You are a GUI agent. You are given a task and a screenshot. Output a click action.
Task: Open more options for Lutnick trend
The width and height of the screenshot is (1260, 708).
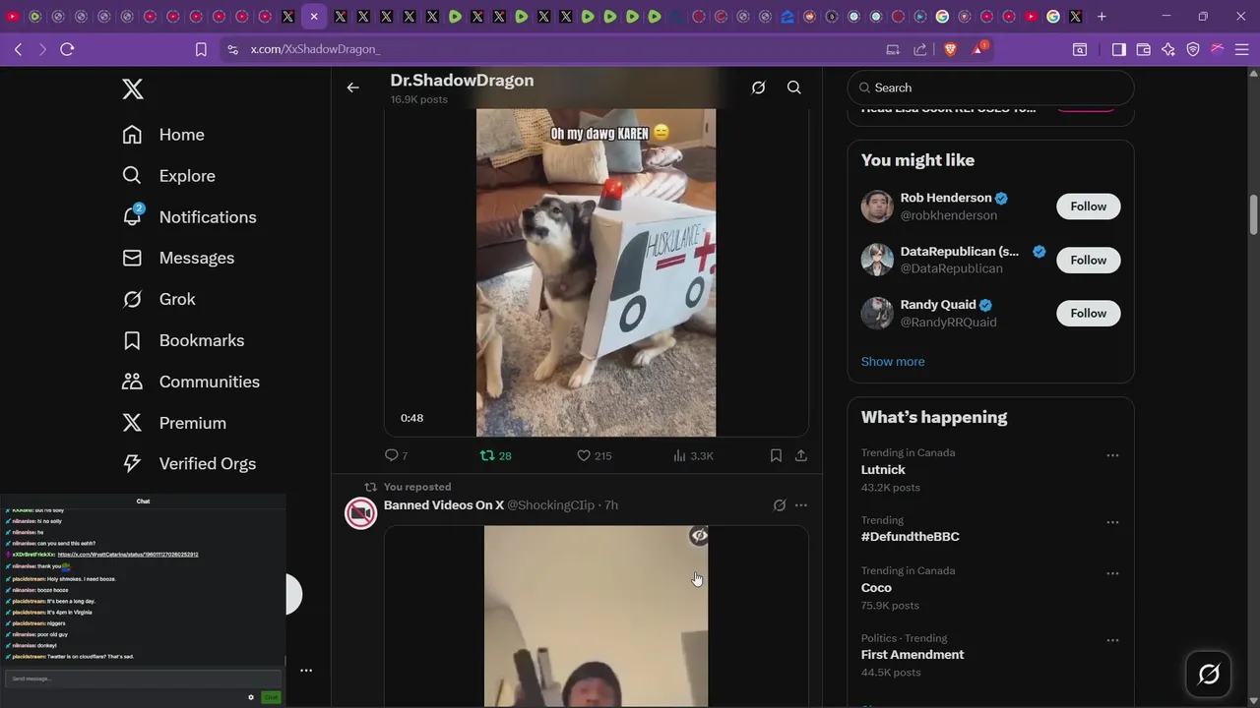pos(1112,455)
